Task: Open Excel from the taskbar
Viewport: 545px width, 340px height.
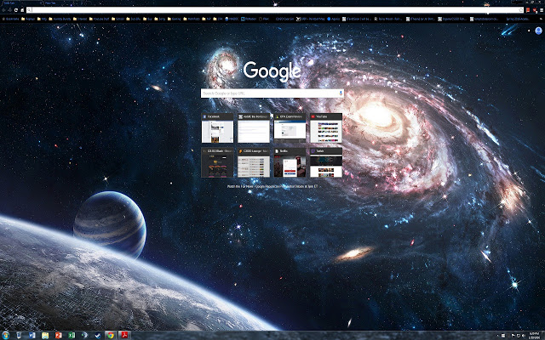Action: tap(71, 335)
